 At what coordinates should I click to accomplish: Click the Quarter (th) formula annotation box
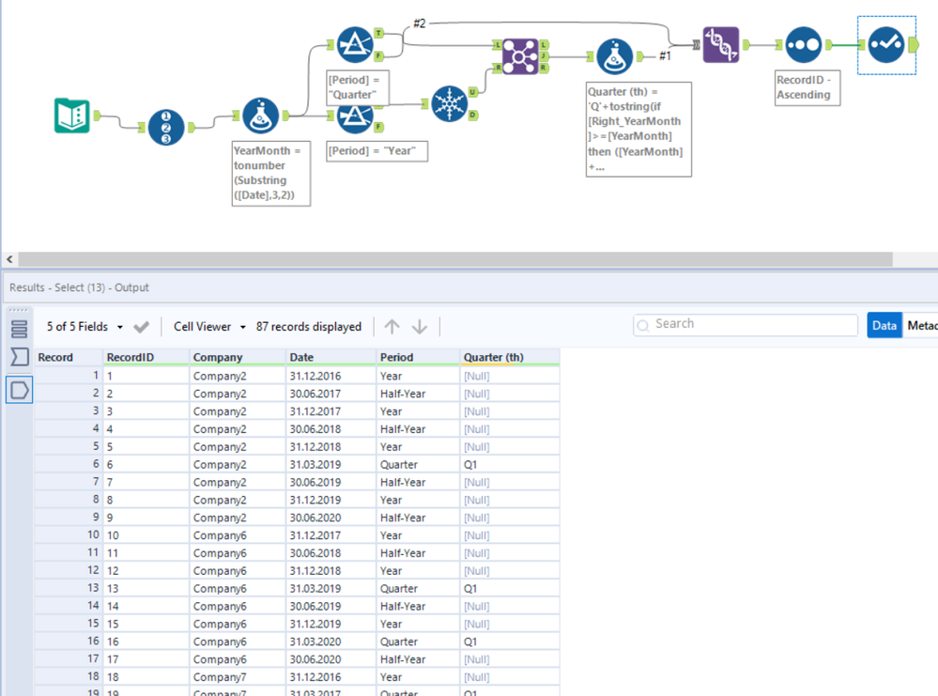tap(638, 130)
